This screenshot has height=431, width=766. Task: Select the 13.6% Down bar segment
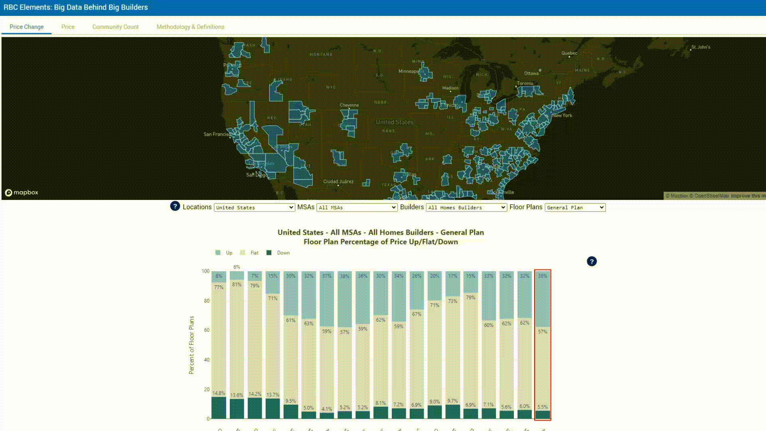pyautogui.click(x=237, y=409)
